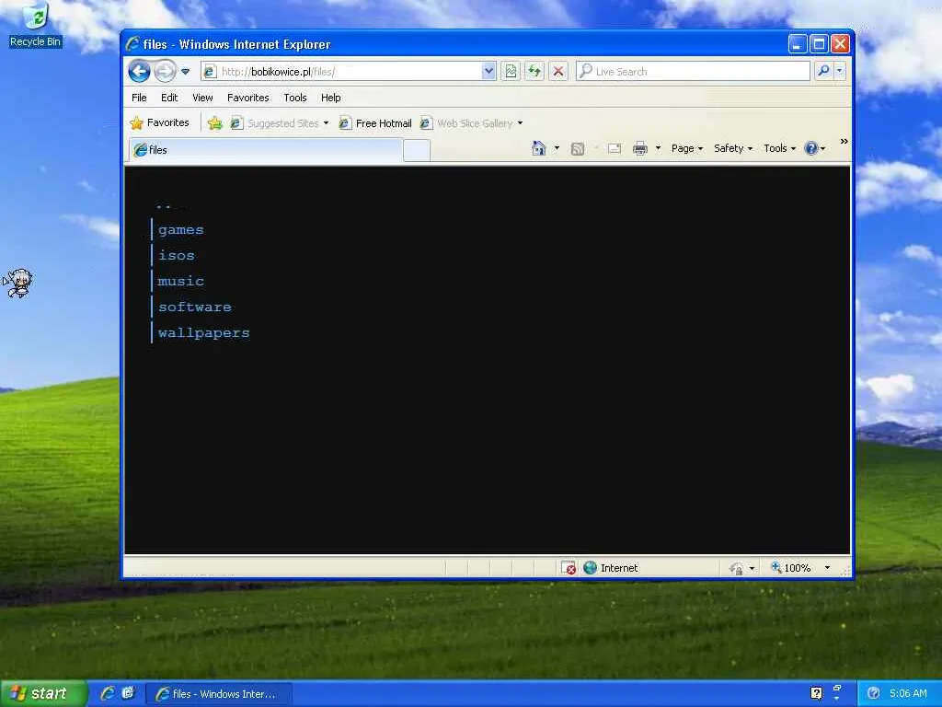The width and height of the screenshot is (942, 707).
Task: Launch Internet Explorer from Quick Launch
Action: [x=109, y=693]
